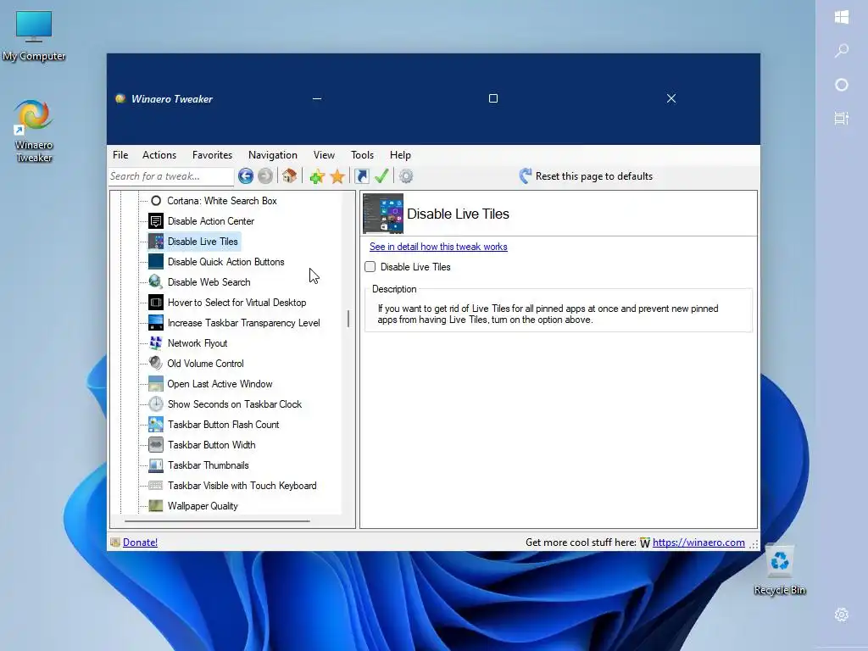Click the desktop shortcut icon in toolbar
The height and width of the screenshot is (651, 868).
click(361, 176)
